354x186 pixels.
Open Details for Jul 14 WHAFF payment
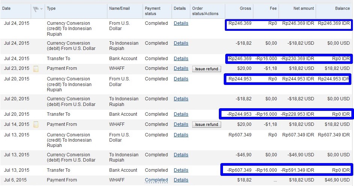(x=181, y=124)
